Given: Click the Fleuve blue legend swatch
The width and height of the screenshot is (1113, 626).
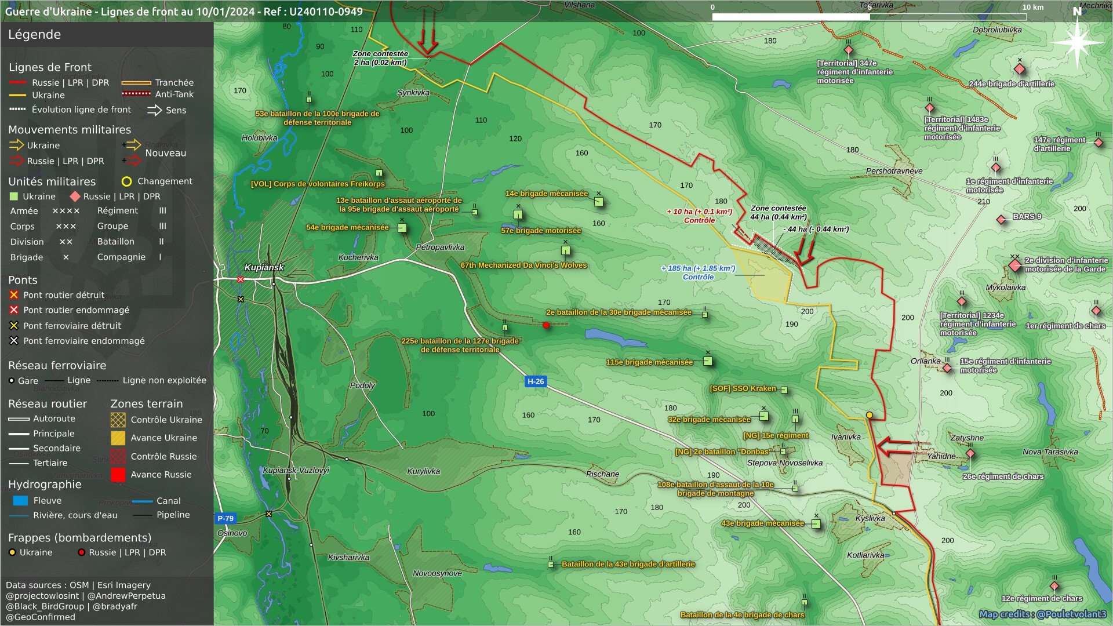Looking at the screenshot, I should [x=20, y=501].
